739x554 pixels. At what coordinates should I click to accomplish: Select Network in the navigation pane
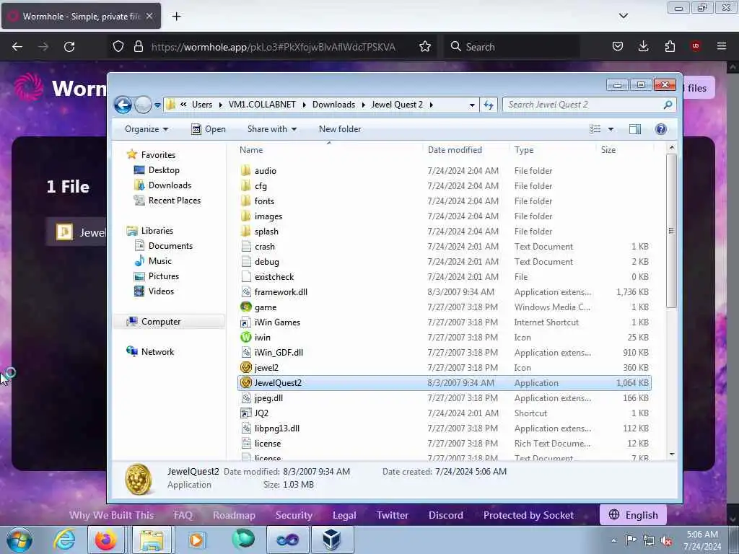pyautogui.click(x=150, y=352)
